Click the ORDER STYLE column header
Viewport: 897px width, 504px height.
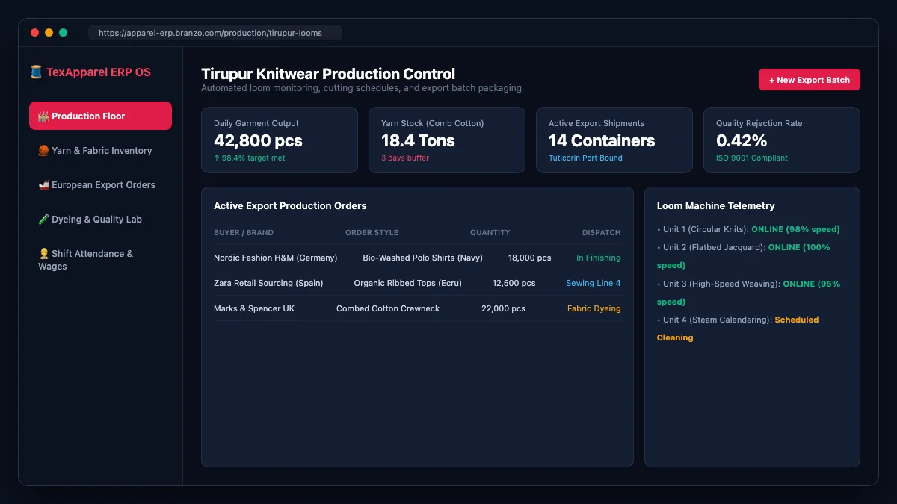[x=372, y=233]
